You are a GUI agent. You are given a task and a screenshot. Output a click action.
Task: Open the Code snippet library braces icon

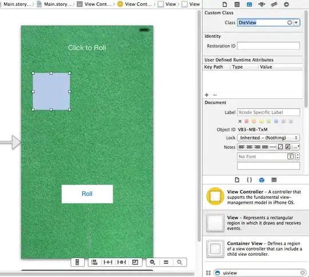click(249, 180)
